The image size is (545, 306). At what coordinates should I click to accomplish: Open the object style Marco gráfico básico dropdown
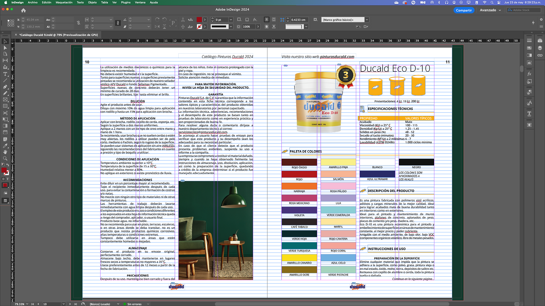tap(367, 20)
